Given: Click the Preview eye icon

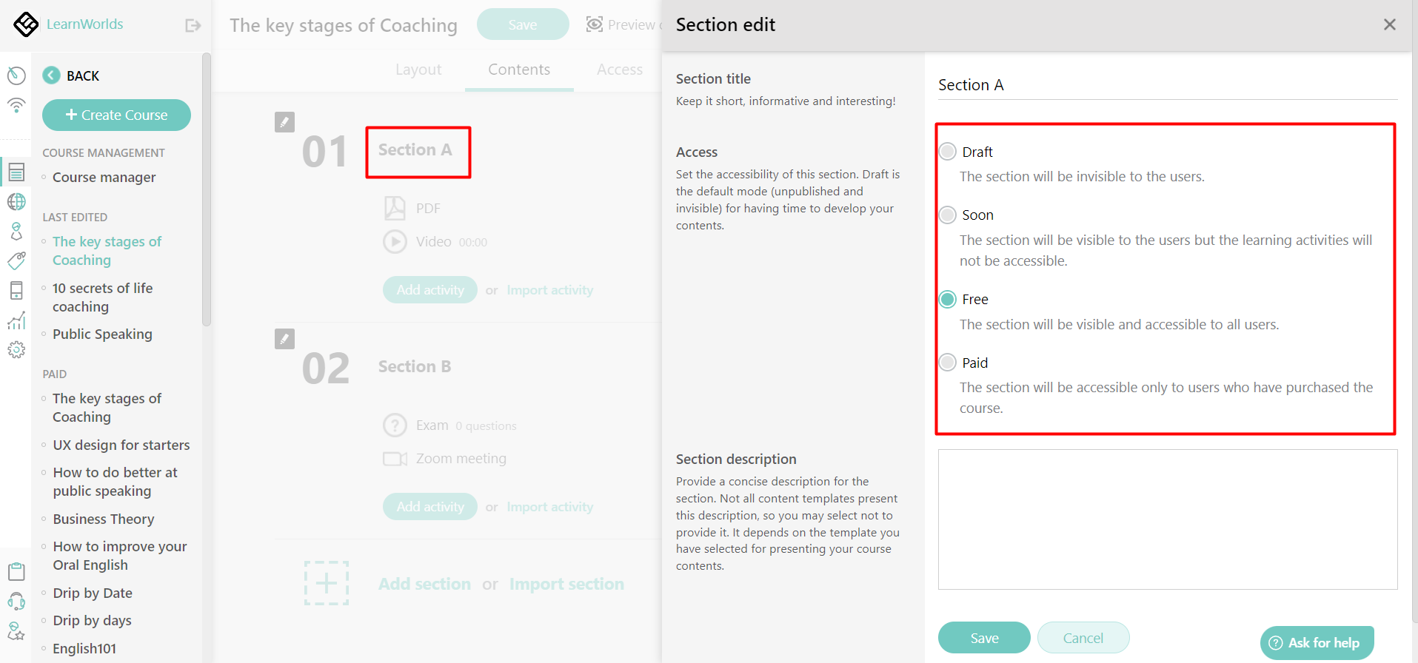Looking at the screenshot, I should point(594,24).
